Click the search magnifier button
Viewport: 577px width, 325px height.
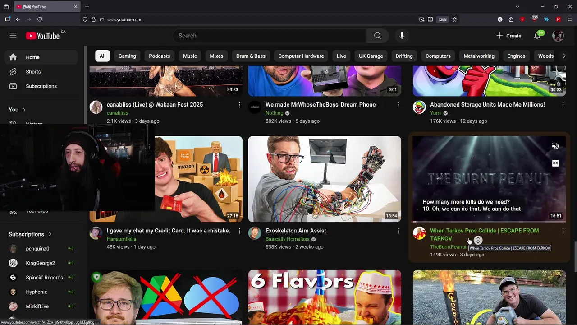[x=377, y=36]
